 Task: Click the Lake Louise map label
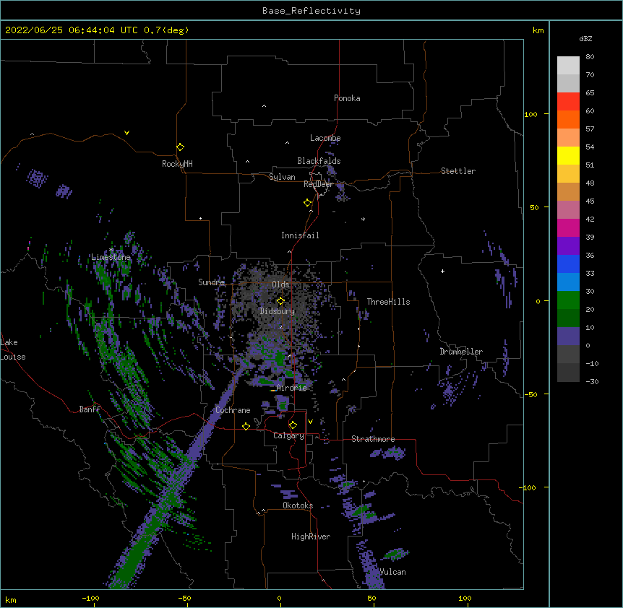pos(12,349)
